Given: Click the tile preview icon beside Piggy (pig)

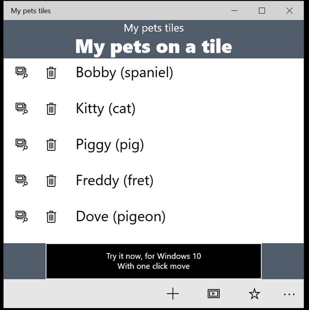Looking at the screenshot, I should click(21, 145).
